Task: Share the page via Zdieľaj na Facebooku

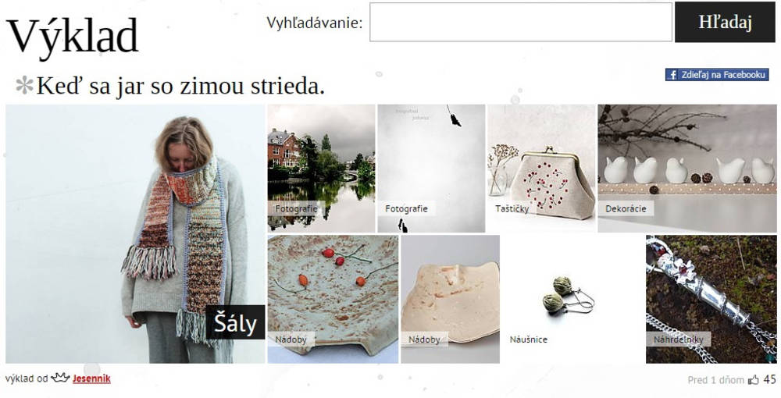Action: tap(717, 75)
